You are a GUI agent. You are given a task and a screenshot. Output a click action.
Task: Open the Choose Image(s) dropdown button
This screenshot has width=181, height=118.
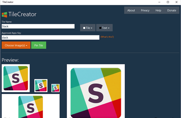coord(16,45)
